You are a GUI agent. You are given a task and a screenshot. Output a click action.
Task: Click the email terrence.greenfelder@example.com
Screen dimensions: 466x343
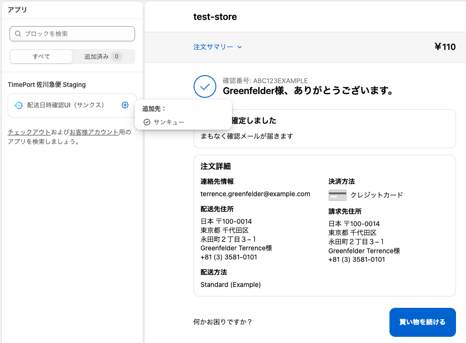point(255,194)
